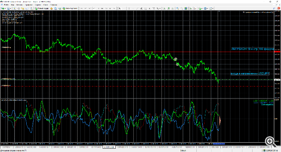Open search in the toolbar corner

click(x=274, y=8)
